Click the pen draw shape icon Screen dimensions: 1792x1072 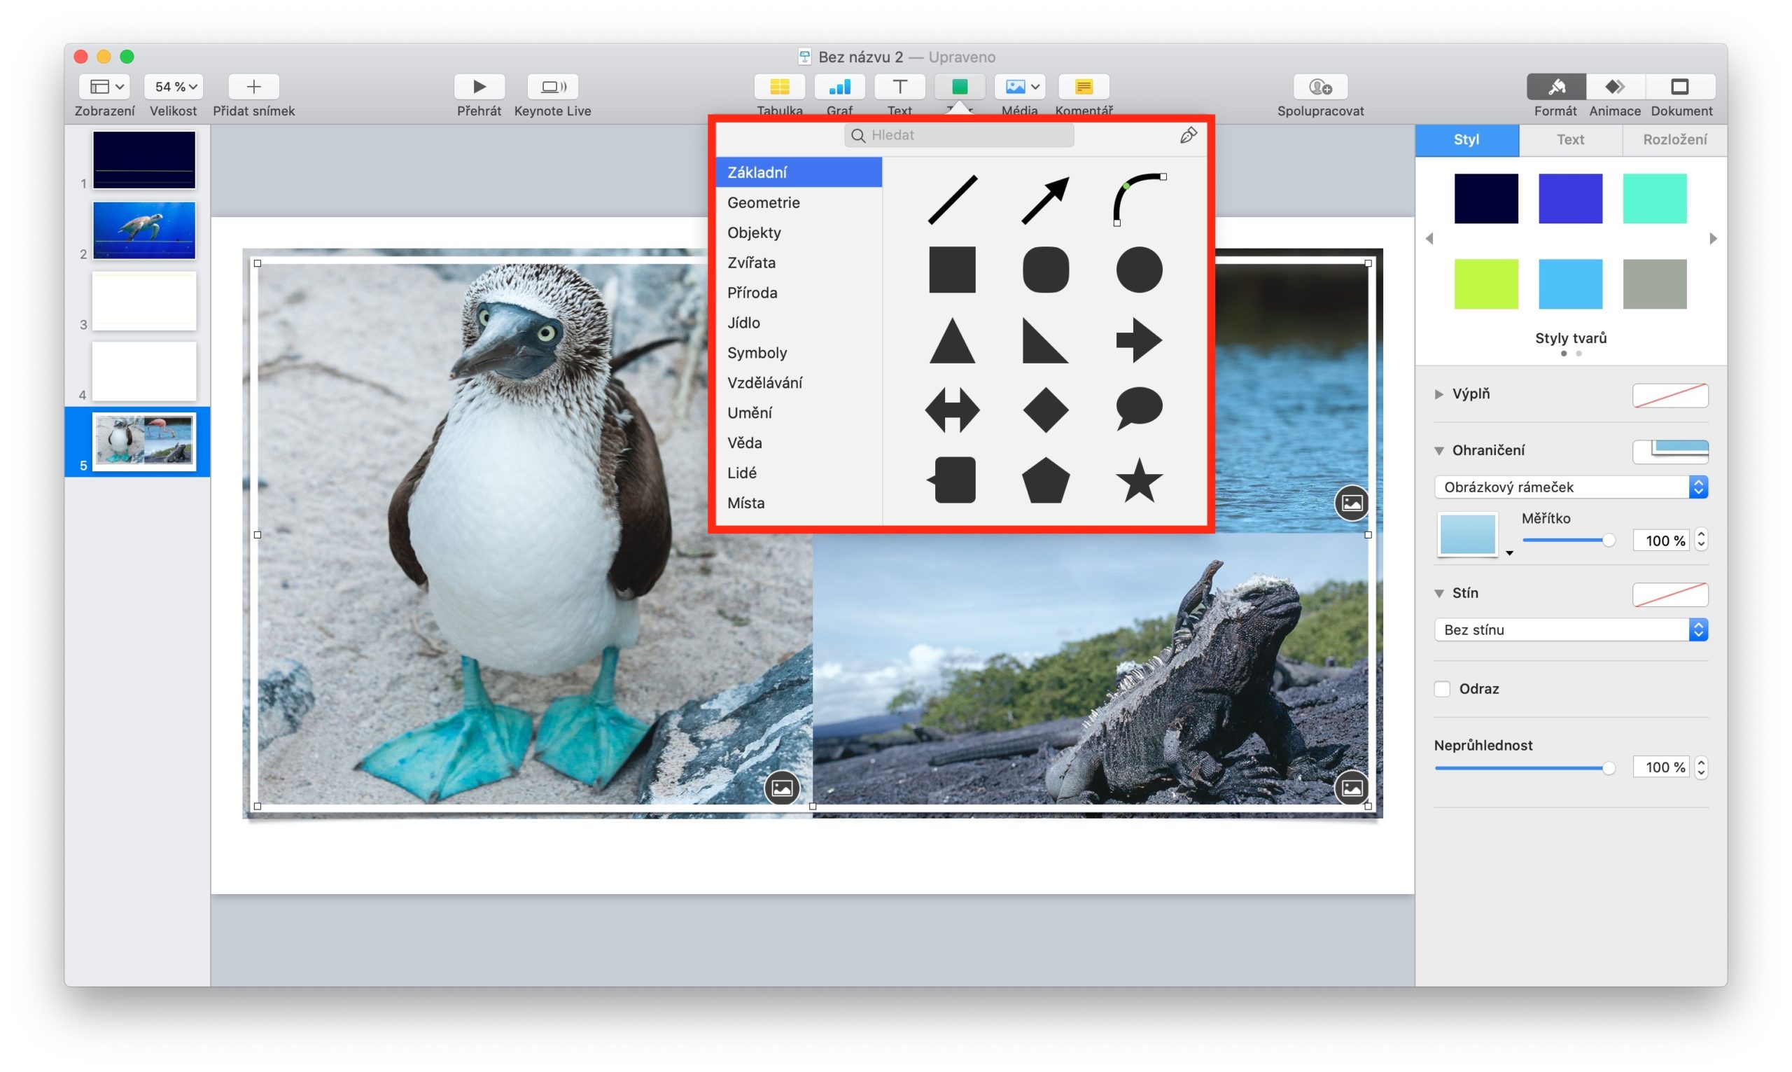click(x=1188, y=135)
